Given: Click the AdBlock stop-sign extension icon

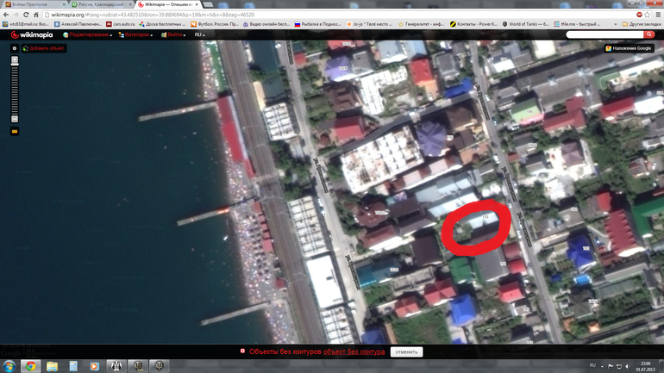Looking at the screenshot, I should tap(640, 15).
